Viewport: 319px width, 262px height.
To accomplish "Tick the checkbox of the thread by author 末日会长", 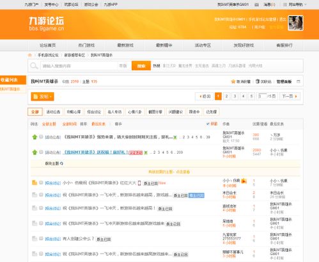I will pos(41,195).
